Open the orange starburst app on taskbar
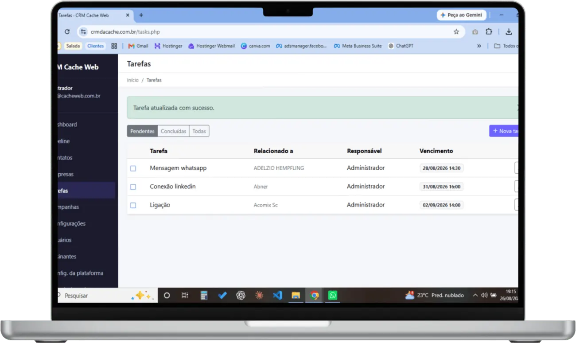Image resolution: width=576 pixels, height=343 pixels. click(259, 295)
